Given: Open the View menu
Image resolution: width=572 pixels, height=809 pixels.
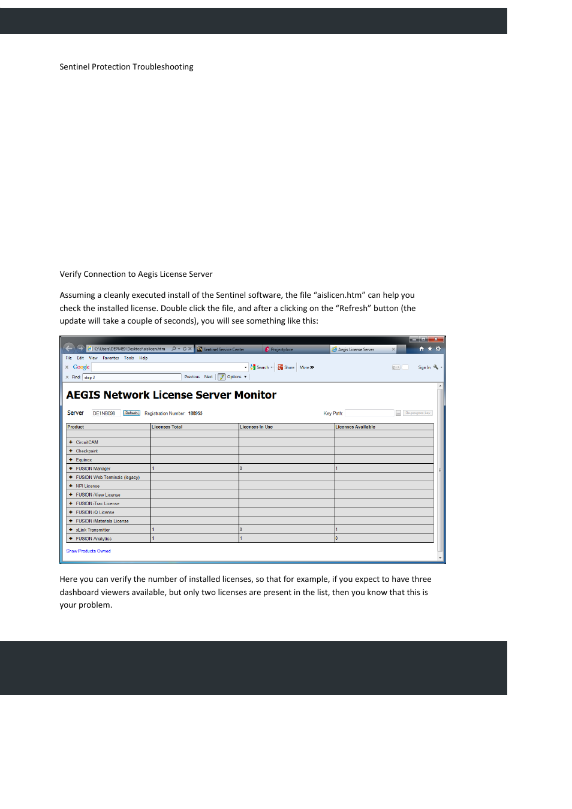Looking at the screenshot, I should (93, 358).
